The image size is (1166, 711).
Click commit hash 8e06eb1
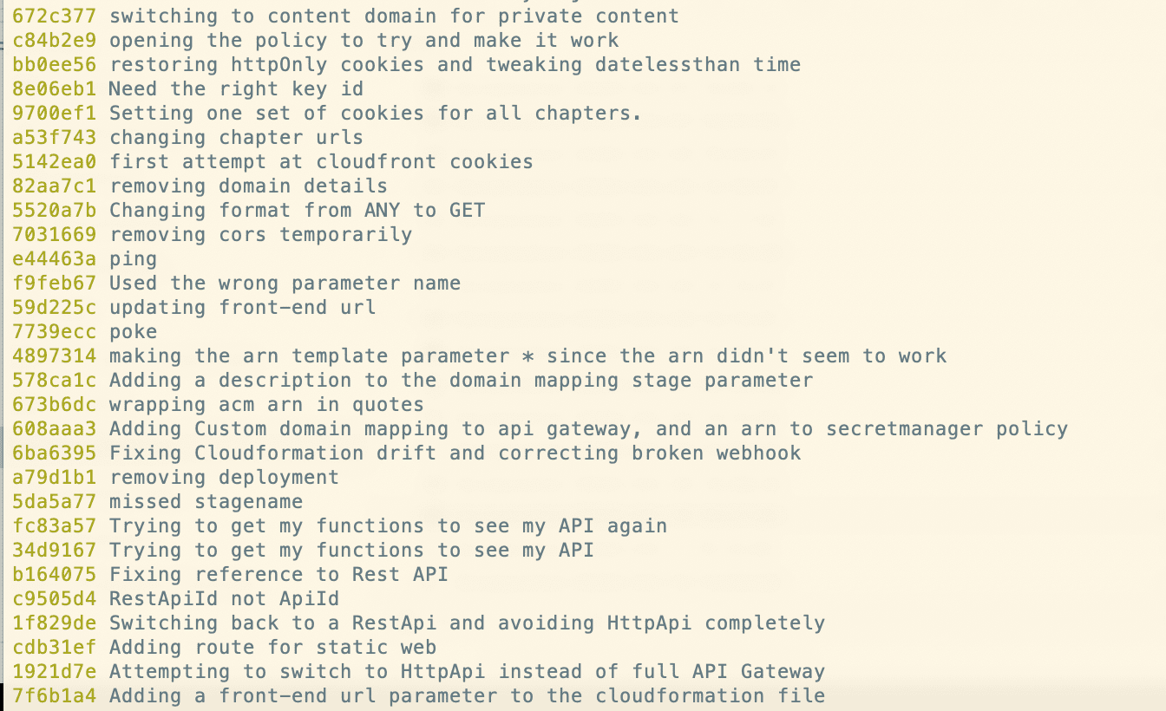click(x=54, y=89)
